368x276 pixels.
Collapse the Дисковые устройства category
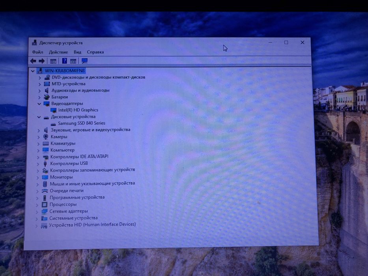pyautogui.click(x=39, y=117)
